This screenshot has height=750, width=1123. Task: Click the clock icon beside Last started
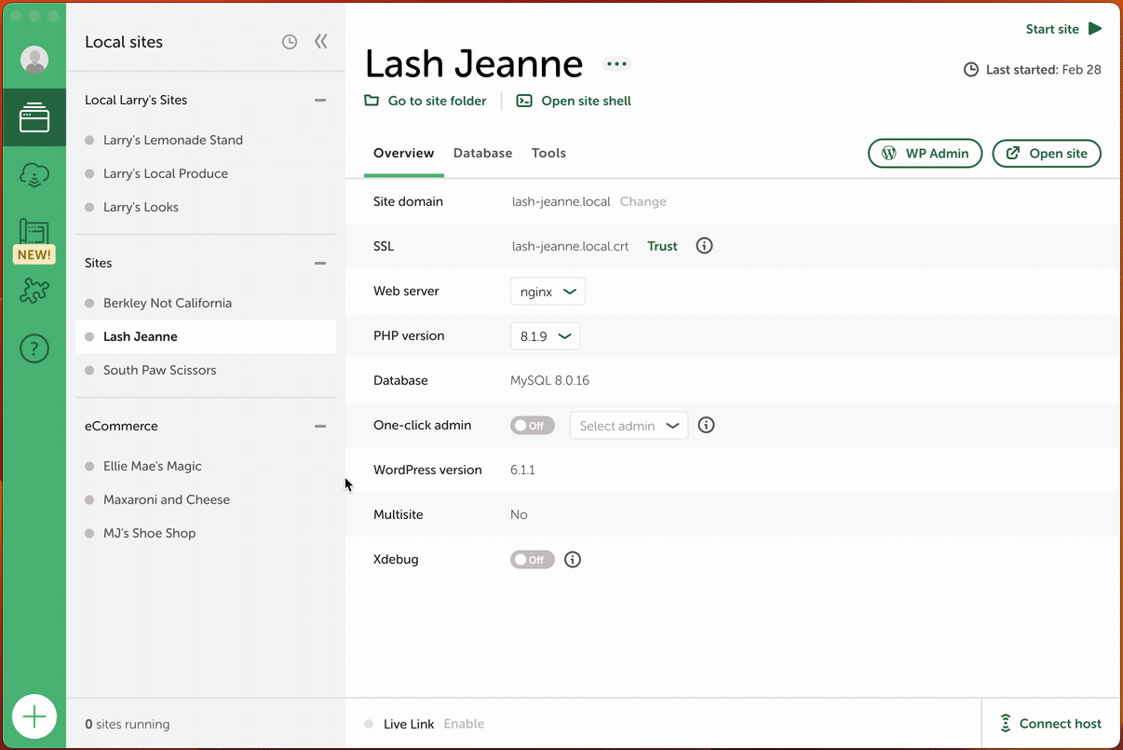click(x=971, y=70)
